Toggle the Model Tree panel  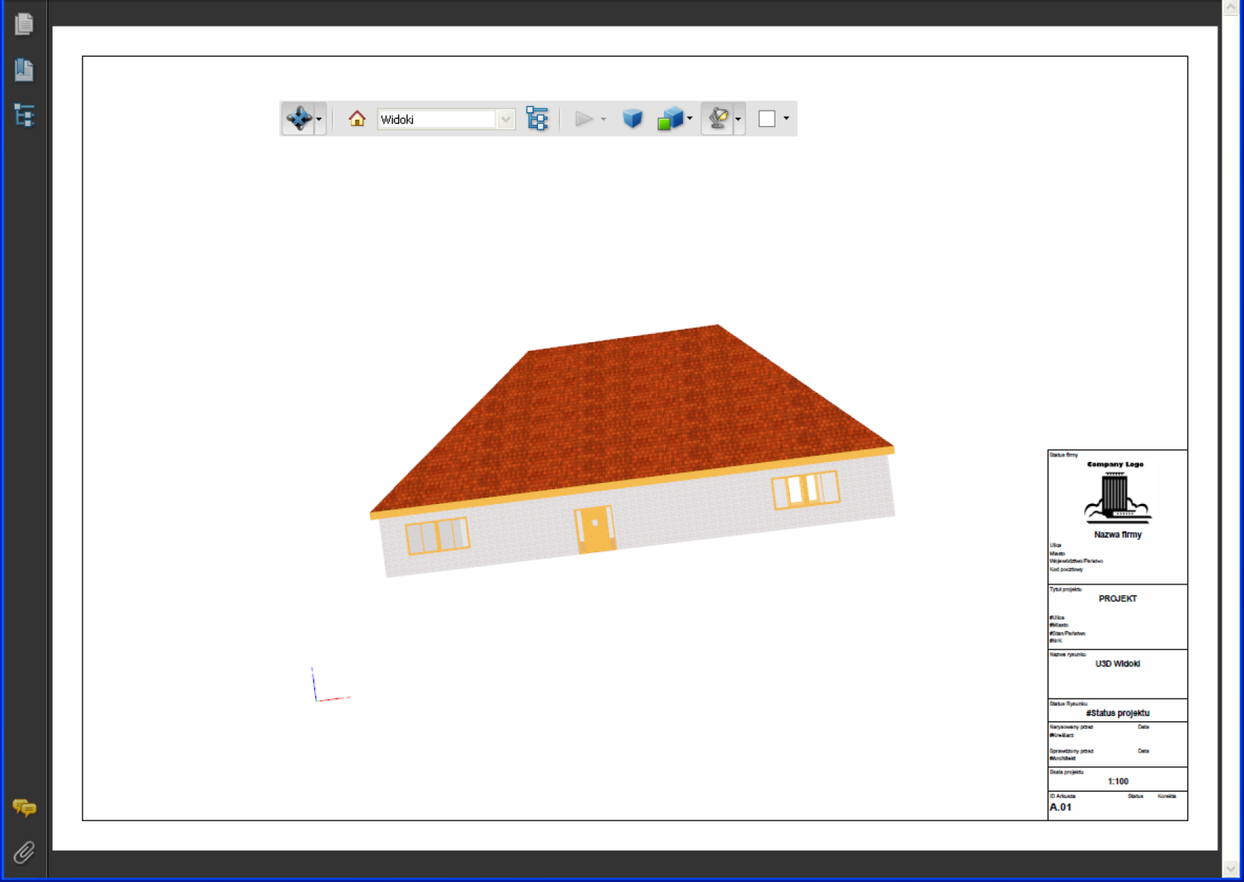pos(537,118)
